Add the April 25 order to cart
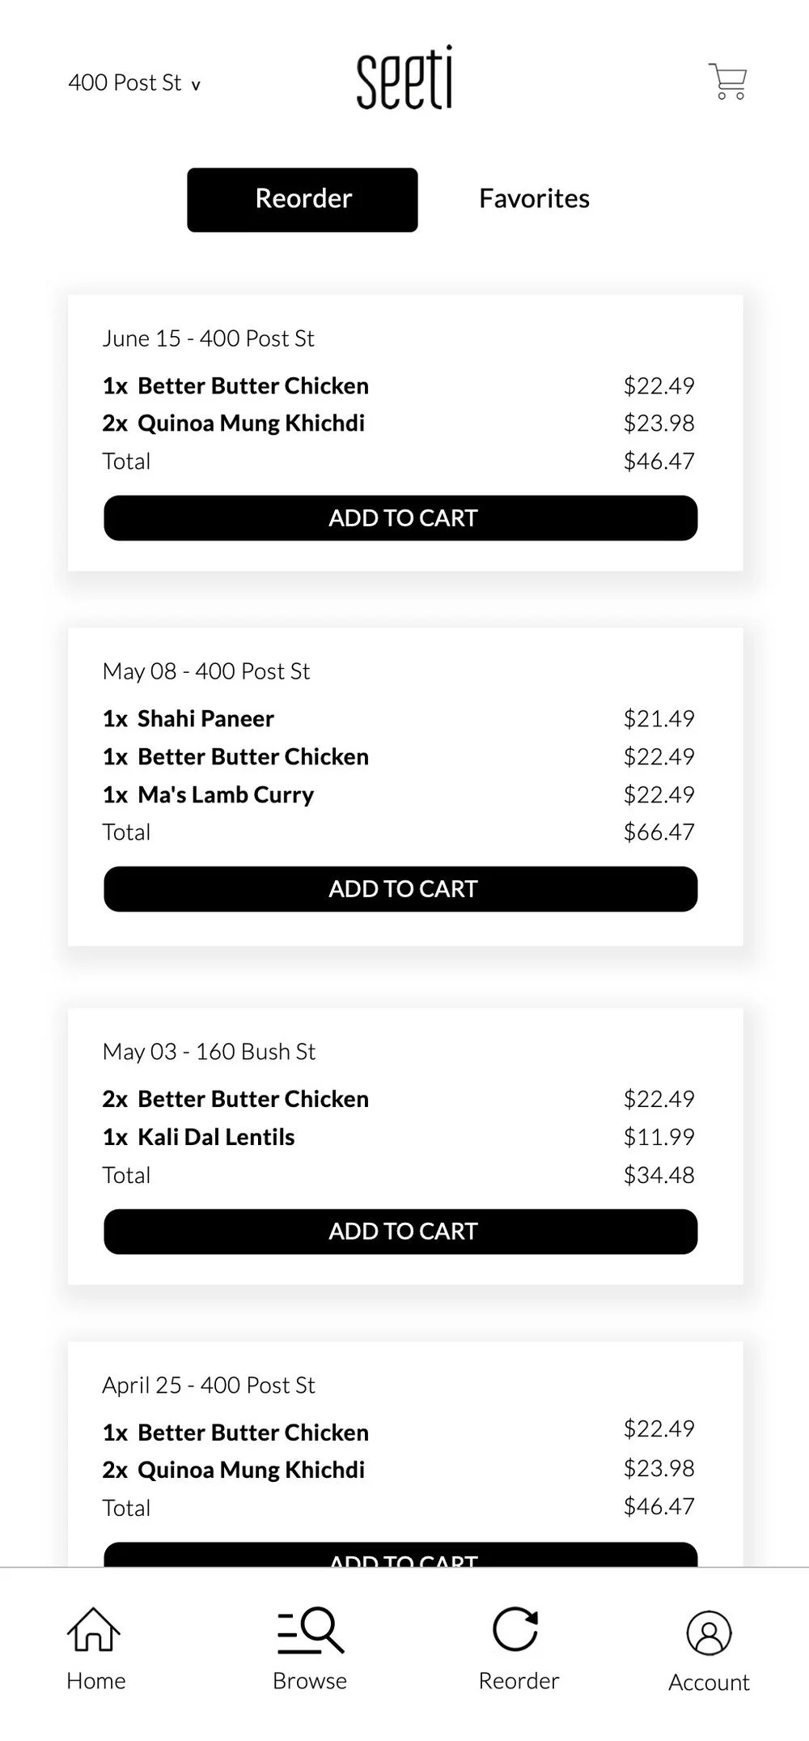Image resolution: width=809 pixels, height=1741 pixels. (x=400, y=1556)
